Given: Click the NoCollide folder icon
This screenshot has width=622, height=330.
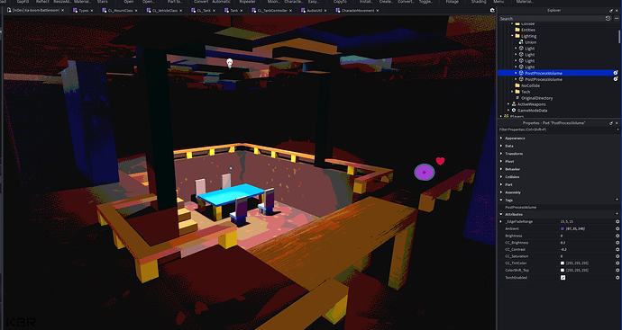Looking at the screenshot, I should pyautogui.click(x=517, y=85).
